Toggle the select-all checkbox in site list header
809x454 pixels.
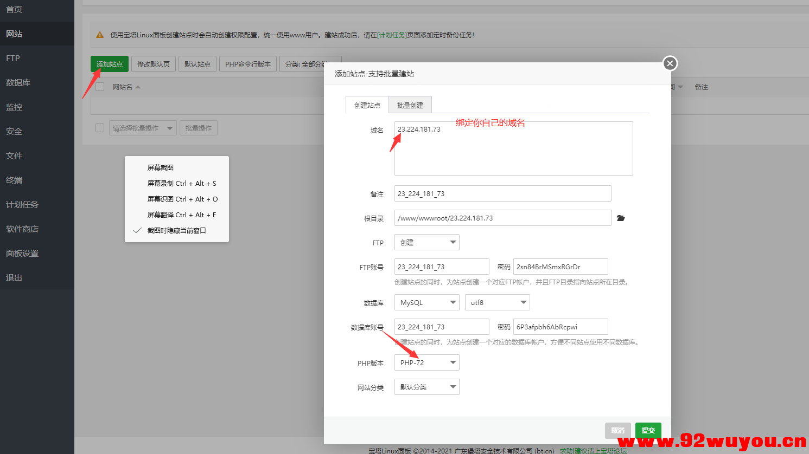[99, 87]
